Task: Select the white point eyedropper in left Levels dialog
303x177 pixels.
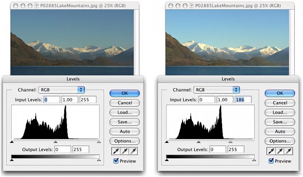Action: coord(134,151)
